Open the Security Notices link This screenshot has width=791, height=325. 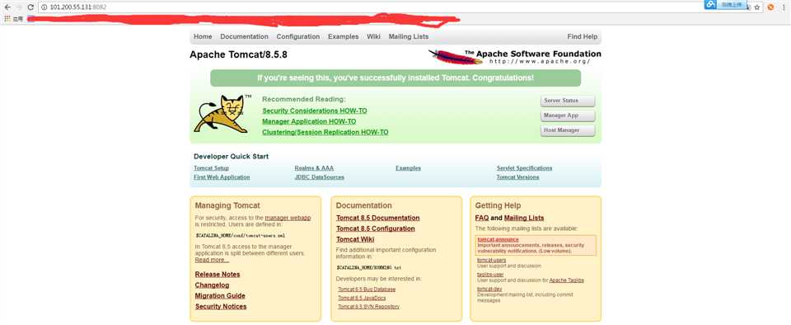[221, 306]
